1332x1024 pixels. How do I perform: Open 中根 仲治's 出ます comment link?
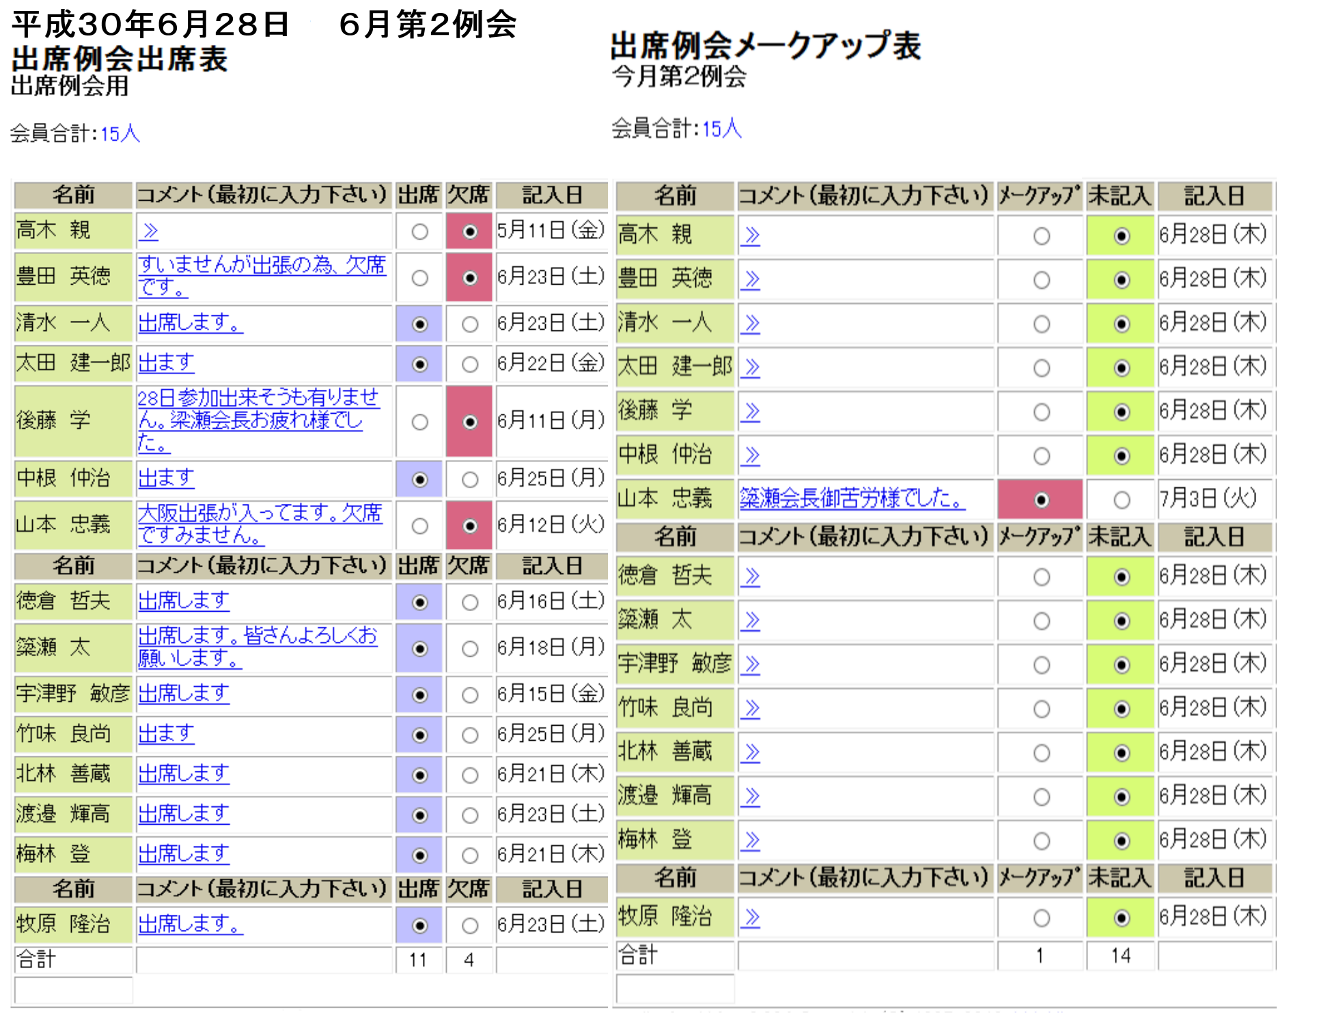(166, 478)
